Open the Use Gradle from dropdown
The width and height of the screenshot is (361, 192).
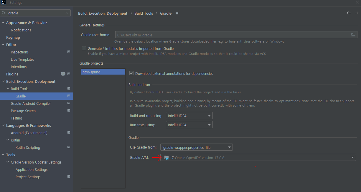197,147
